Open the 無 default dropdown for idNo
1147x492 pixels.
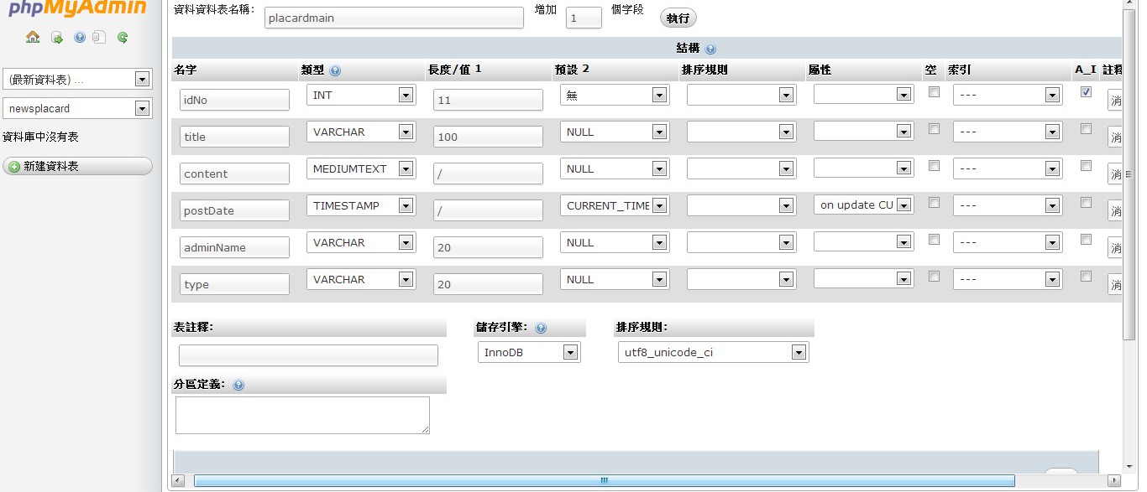(x=615, y=95)
